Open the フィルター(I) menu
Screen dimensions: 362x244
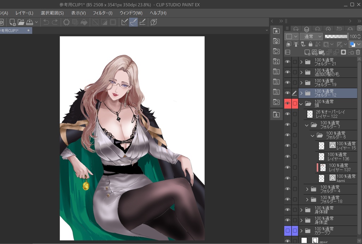pos(103,13)
